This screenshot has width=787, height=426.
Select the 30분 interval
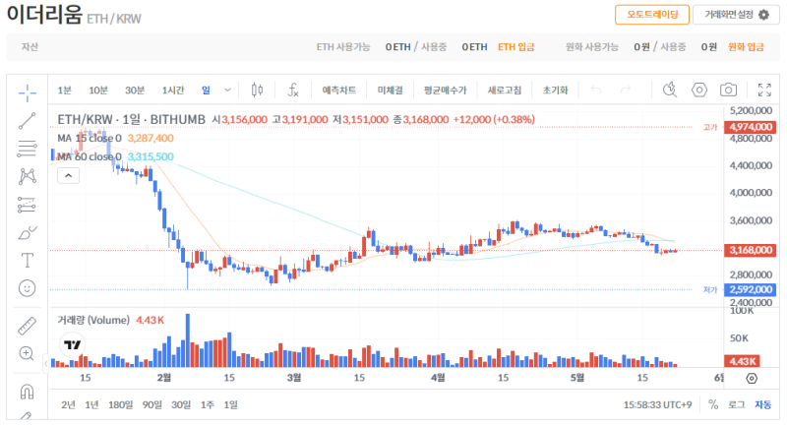135,91
